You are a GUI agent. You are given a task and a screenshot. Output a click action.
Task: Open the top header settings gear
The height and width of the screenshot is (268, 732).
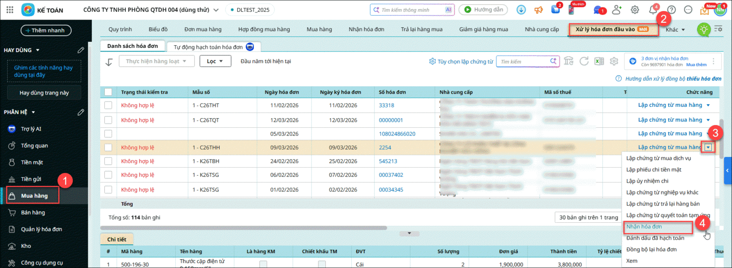tap(635, 10)
